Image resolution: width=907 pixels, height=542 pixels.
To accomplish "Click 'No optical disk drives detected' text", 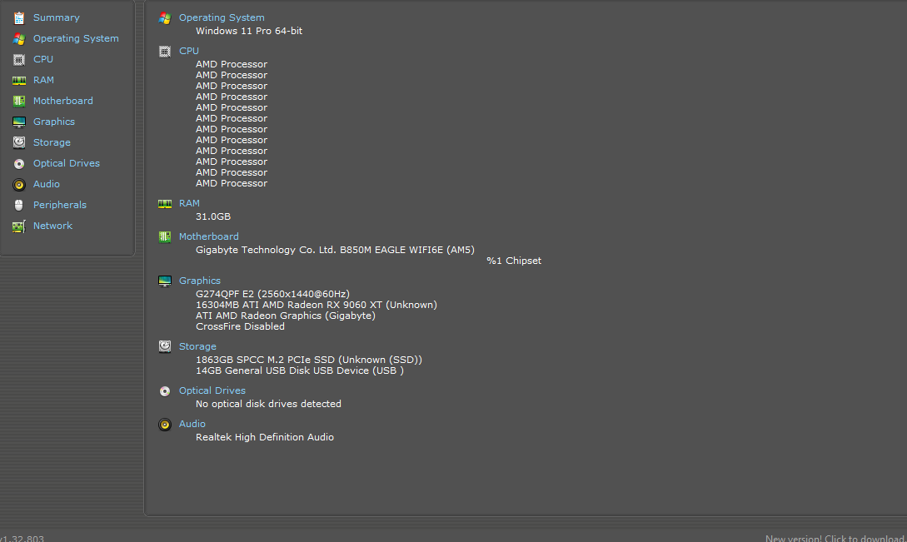I will [268, 405].
